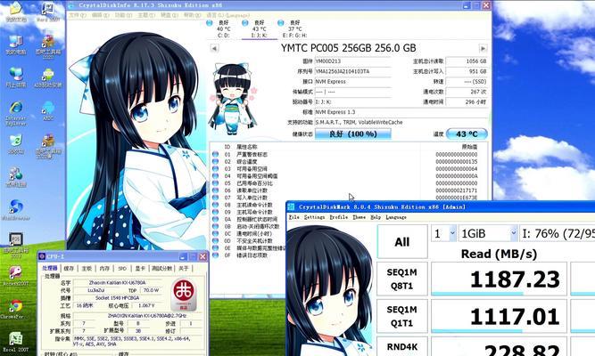Show previous disk in CrystalDiskInfo
This screenshot has width=595, height=356.
tap(214, 48)
